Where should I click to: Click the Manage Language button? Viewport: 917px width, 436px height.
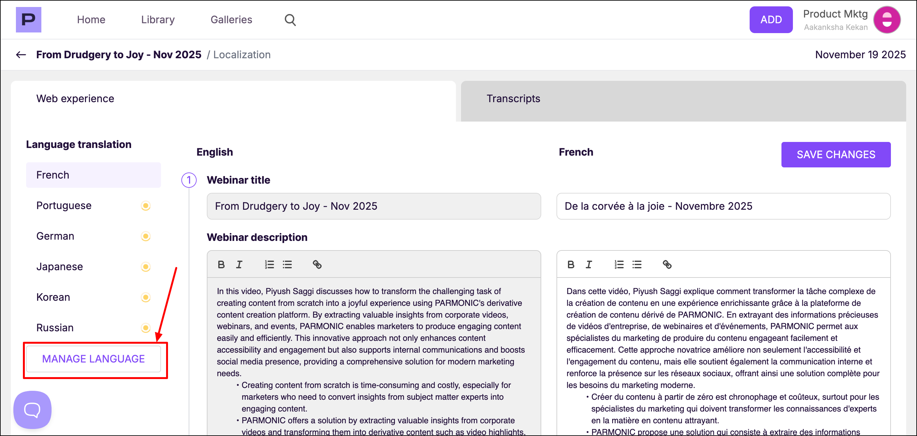pos(93,359)
